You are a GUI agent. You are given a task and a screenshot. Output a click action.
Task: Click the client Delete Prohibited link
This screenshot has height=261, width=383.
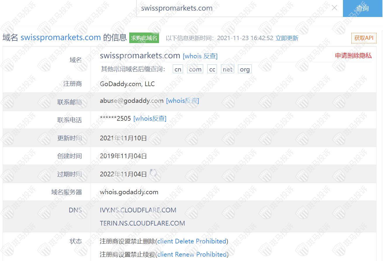[x=192, y=241]
